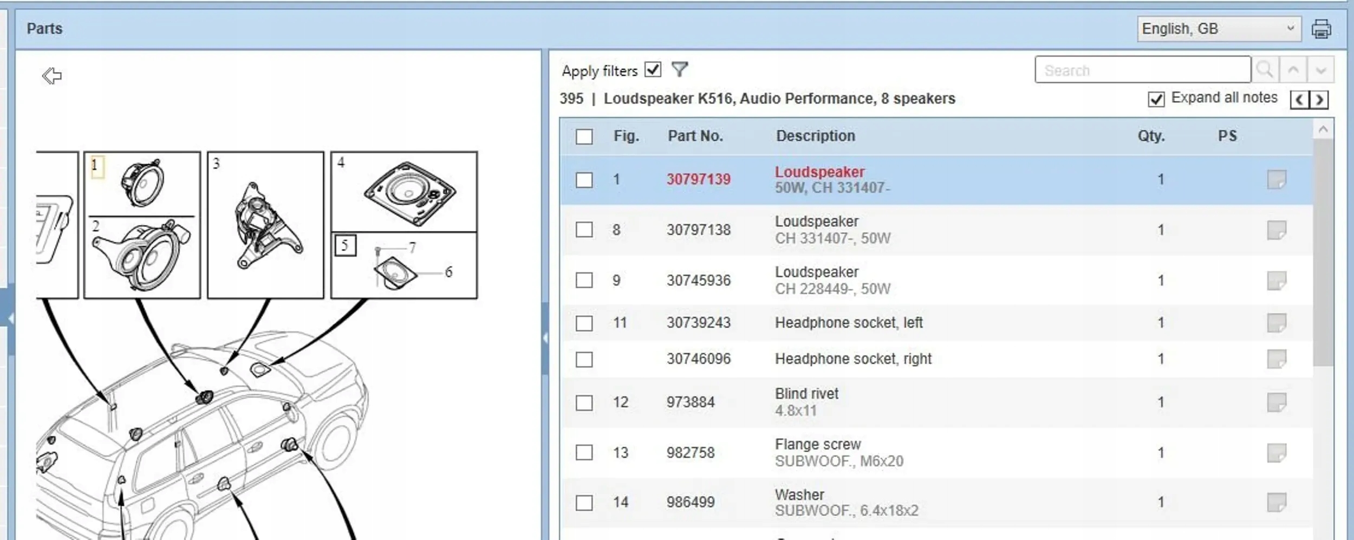1354x540 pixels.
Task: Click part number 30797138
Action: [698, 230]
